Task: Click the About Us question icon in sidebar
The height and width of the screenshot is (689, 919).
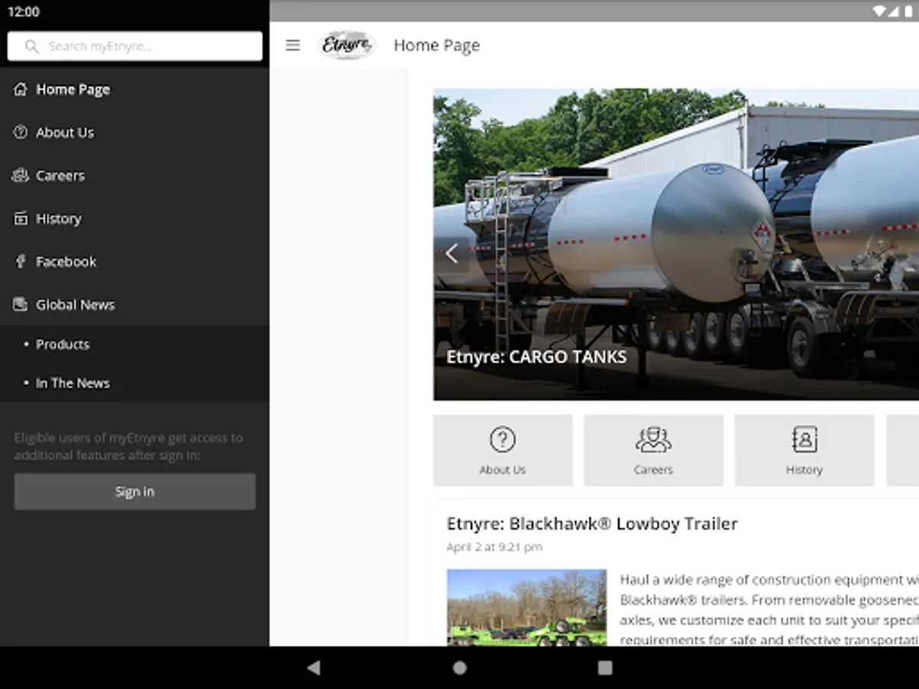Action: click(x=21, y=132)
